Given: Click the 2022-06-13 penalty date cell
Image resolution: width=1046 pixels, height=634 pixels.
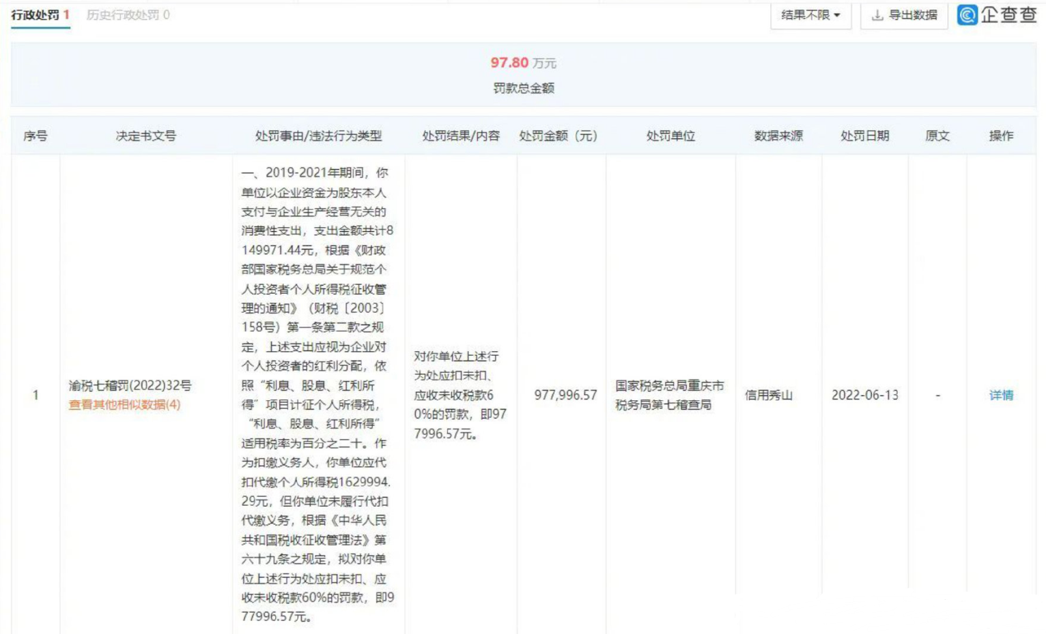Looking at the screenshot, I should (864, 395).
